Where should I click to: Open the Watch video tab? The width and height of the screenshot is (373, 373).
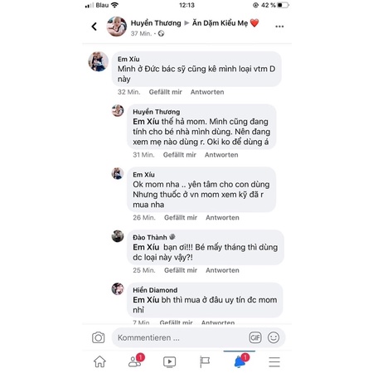point(169,361)
